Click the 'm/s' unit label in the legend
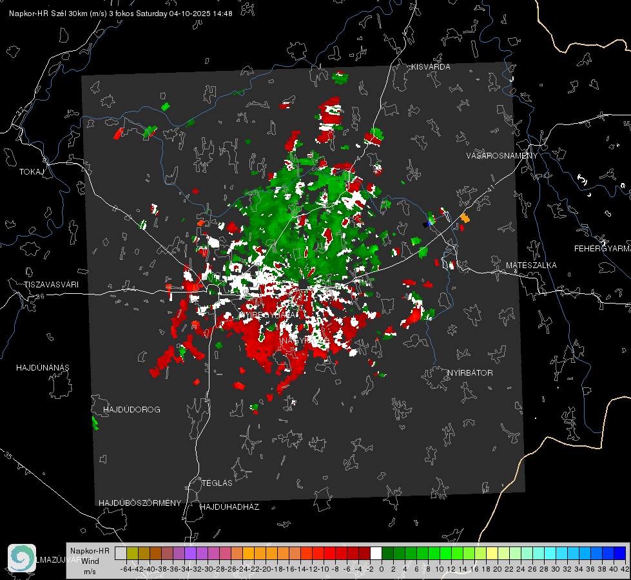 [x=90, y=572]
